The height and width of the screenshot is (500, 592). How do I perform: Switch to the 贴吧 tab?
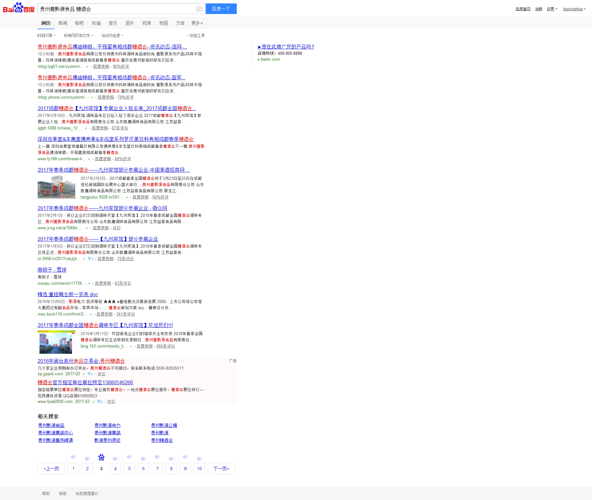tap(79, 23)
